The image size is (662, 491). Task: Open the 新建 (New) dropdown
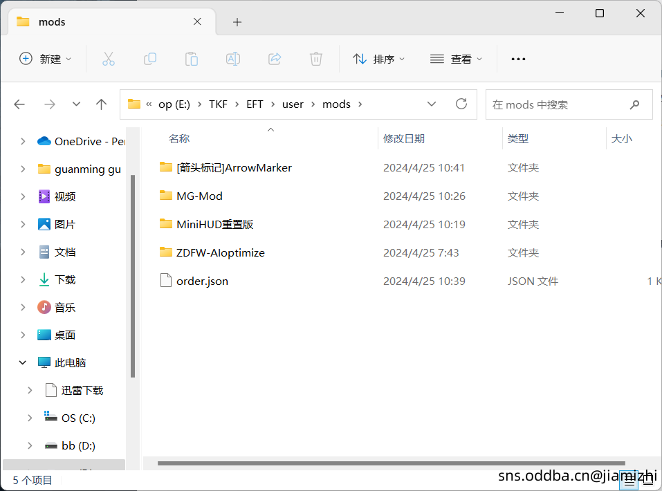46,59
